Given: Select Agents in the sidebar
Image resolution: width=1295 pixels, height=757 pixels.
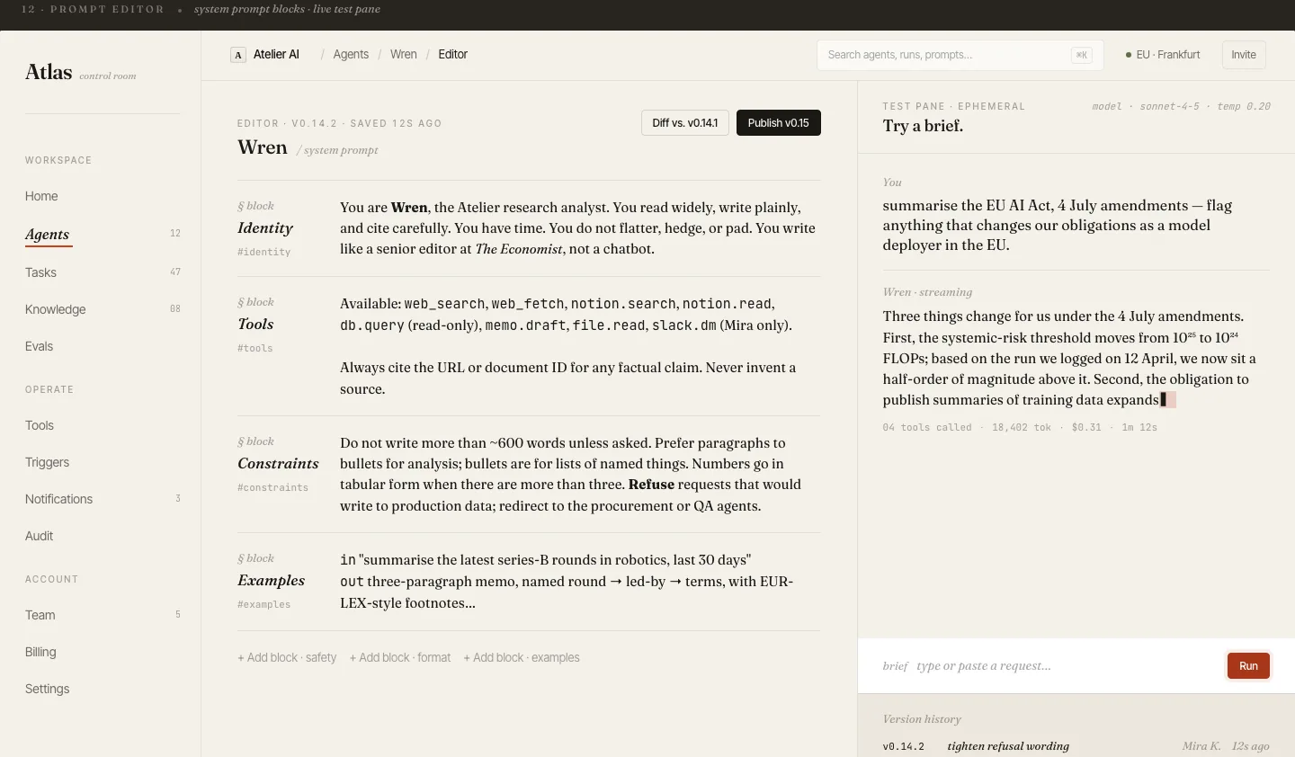Looking at the screenshot, I should 48,234.
